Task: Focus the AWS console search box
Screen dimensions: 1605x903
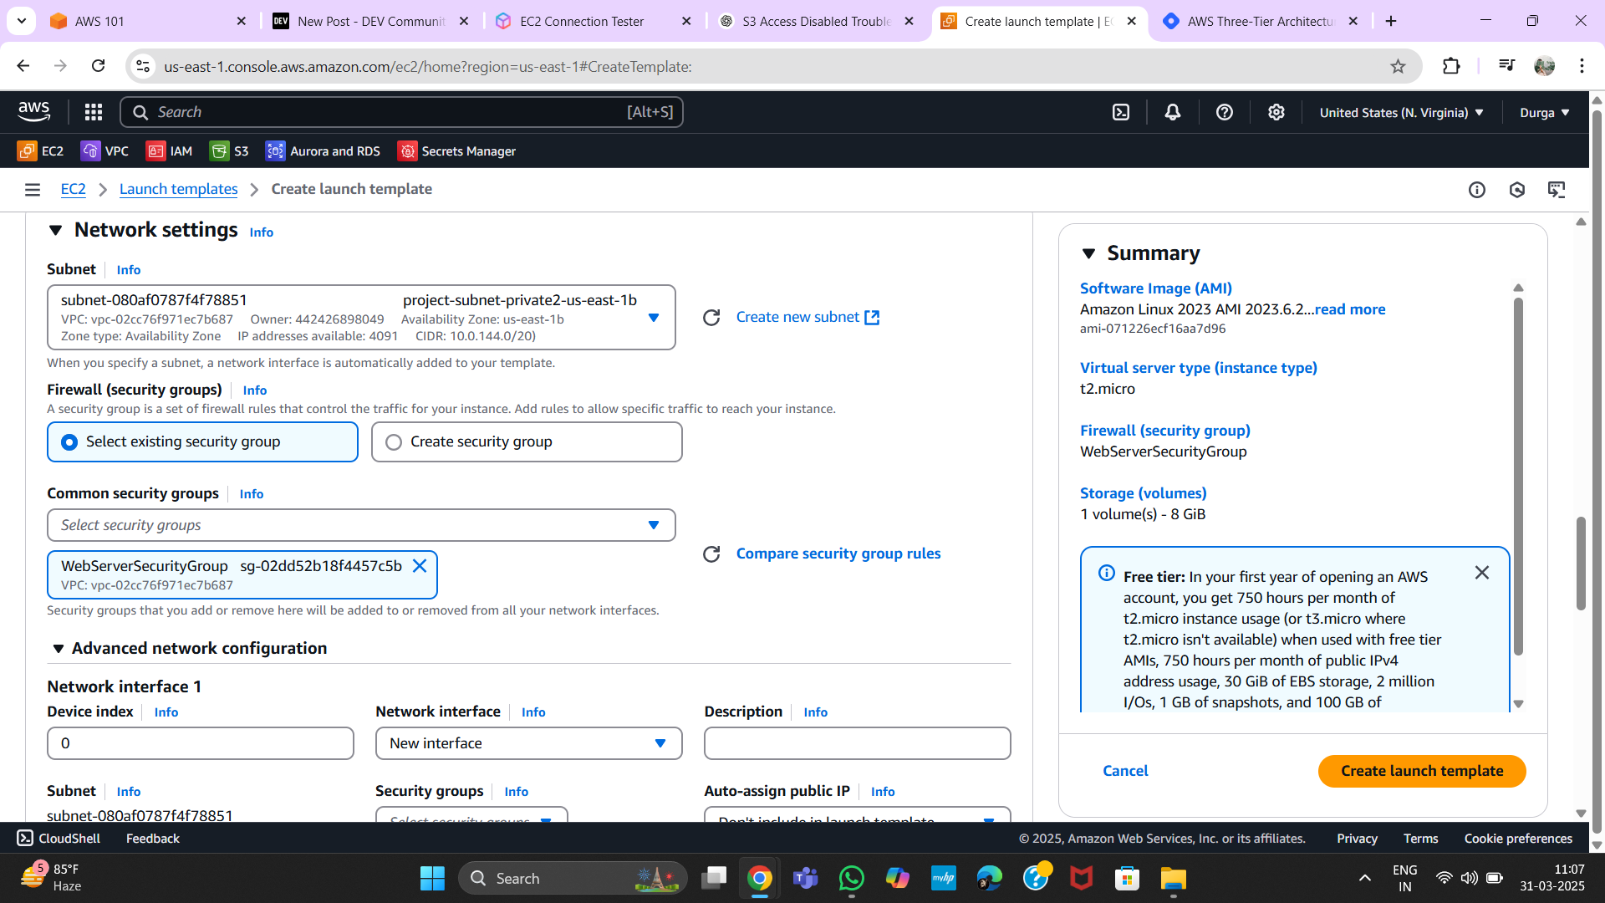Action: pos(401,112)
